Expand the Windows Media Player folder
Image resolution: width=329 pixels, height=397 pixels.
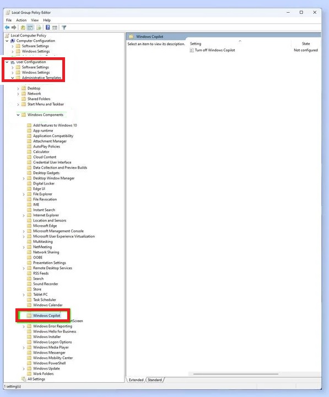click(x=24, y=347)
